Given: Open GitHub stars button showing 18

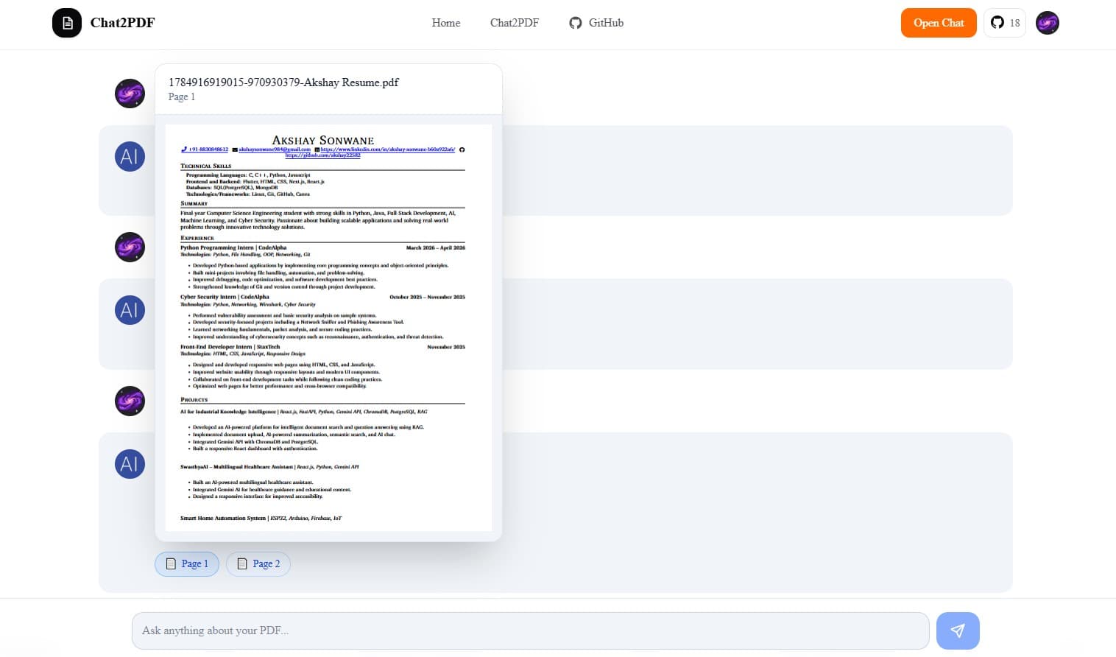Looking at the screenshot, I should [1005, 23].
